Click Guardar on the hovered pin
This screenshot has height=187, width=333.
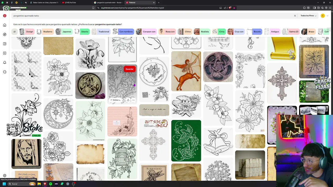[x=130, y=69]
